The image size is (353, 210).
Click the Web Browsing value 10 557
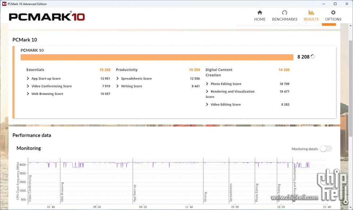[x=105, y=94]
